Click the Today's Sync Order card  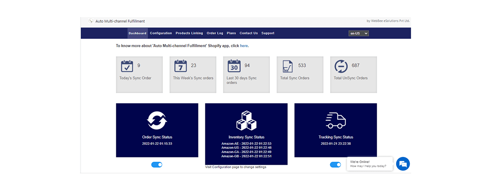tap(139, 75)
